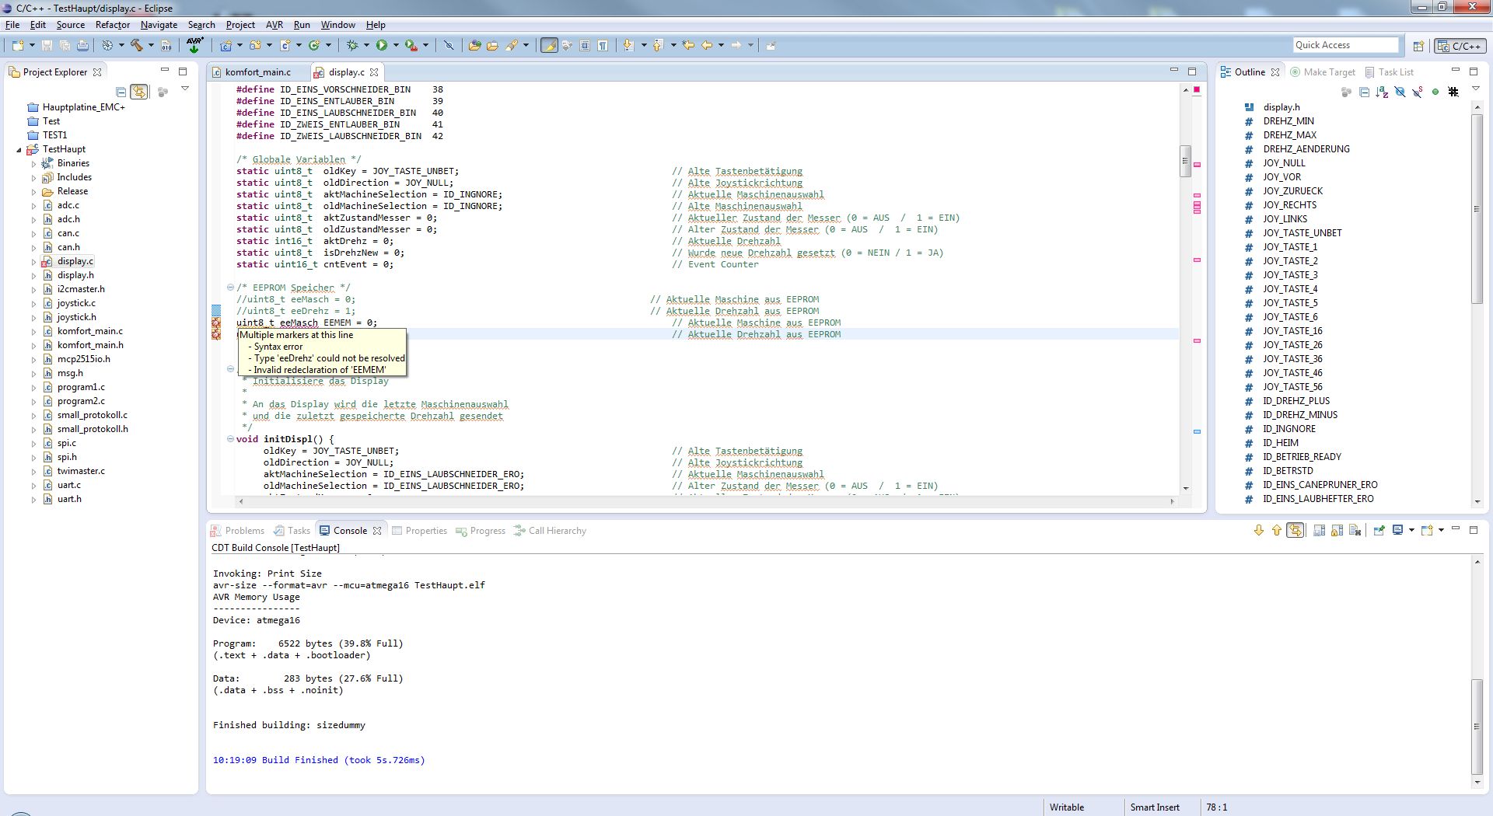Switch to the Problems tab
The image size is (1493, 816).
(238, 531)
